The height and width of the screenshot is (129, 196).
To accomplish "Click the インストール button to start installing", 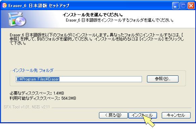I will click(x=143, y=115).
